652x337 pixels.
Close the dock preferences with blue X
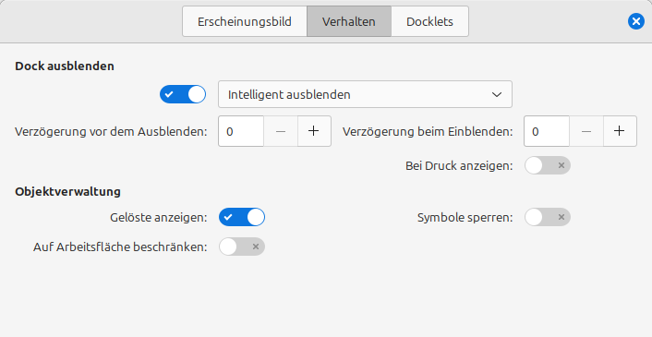pyautogui.click(x=635, y=21)
